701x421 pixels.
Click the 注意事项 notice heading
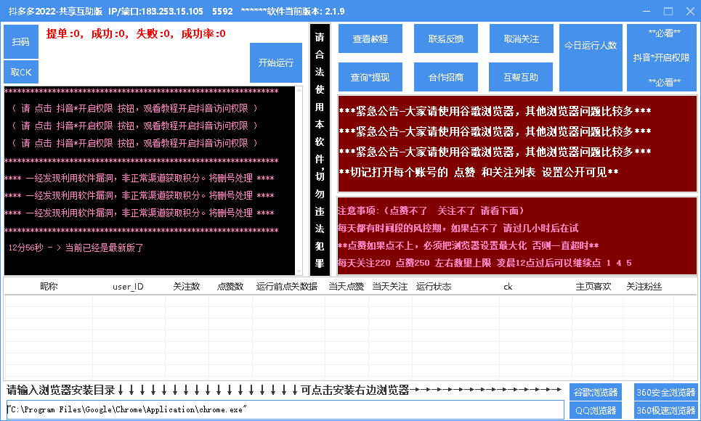(x=431, y=210)
